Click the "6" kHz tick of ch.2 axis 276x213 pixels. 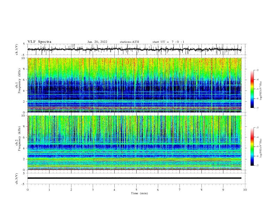[x=24, y=137]
